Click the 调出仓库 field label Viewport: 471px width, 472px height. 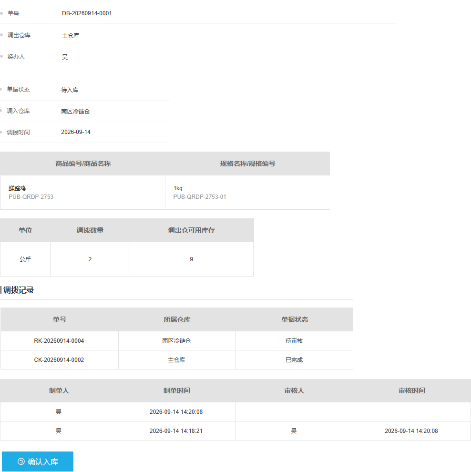pos(19,35)
